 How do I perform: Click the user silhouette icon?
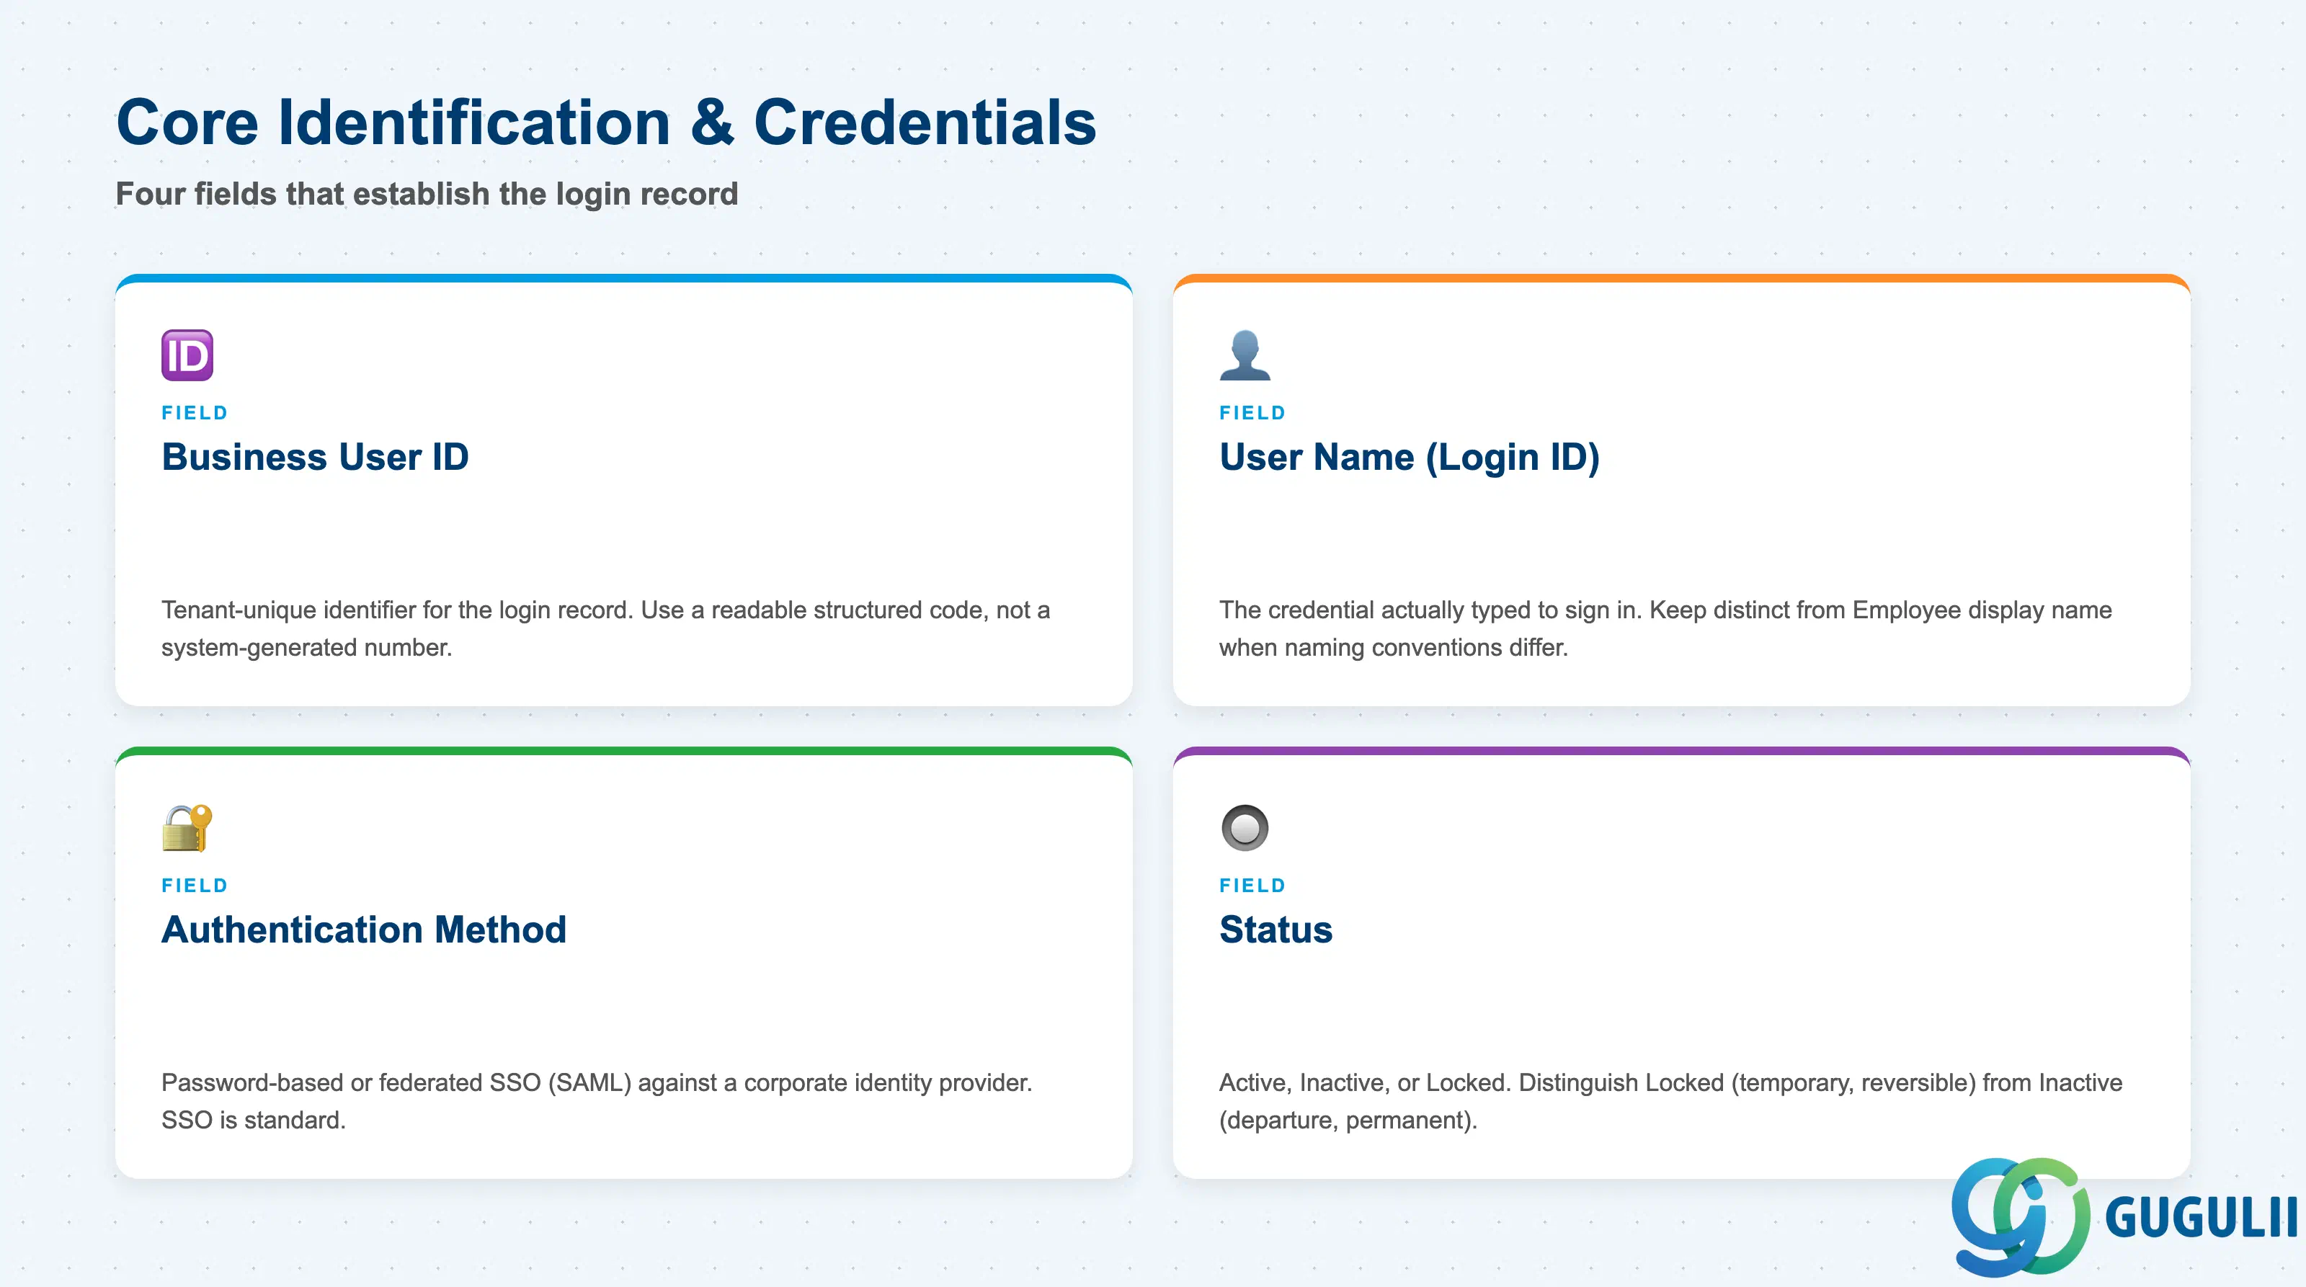1245,355
